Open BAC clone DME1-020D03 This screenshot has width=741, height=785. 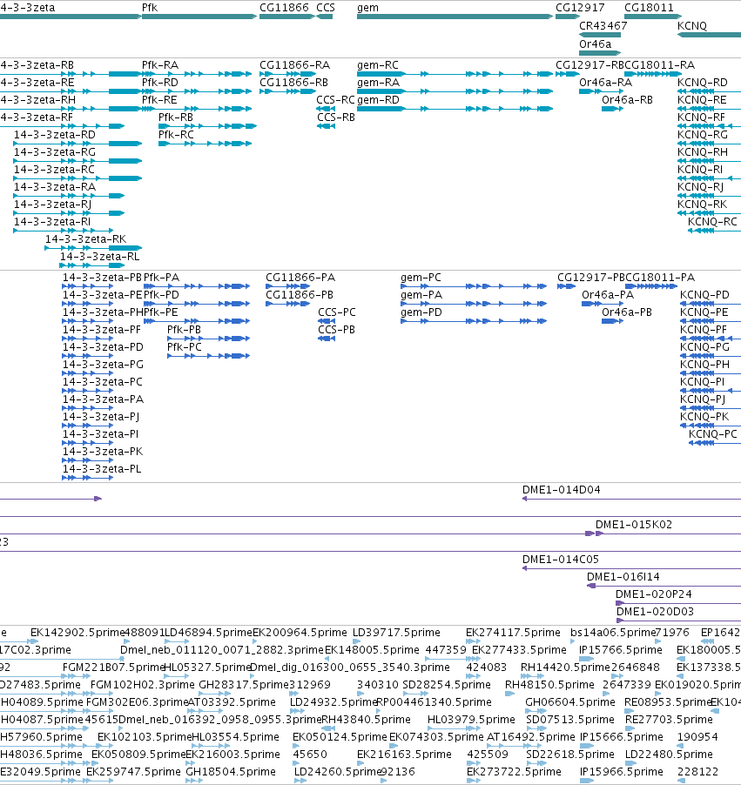pos(655,612)
